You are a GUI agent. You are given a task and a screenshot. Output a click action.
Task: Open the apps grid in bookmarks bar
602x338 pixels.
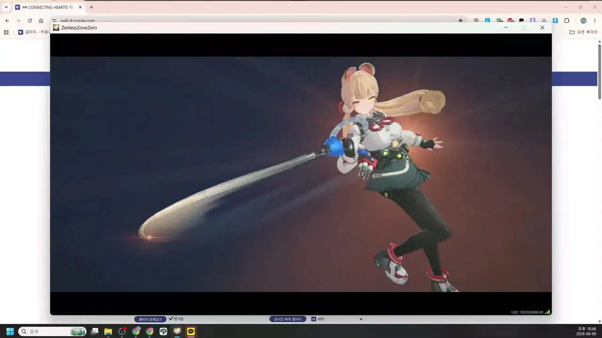click(6, 32)
